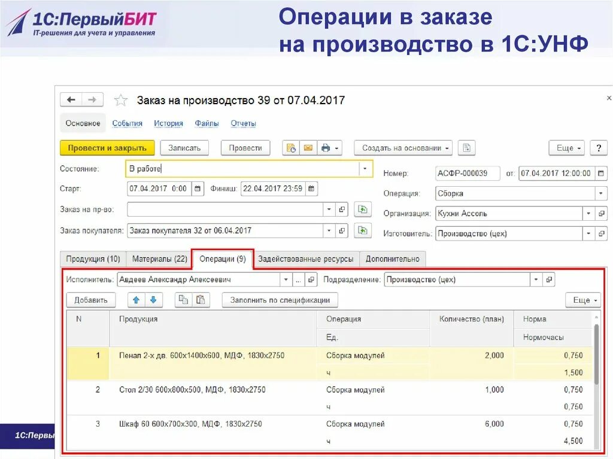Image resolution: width=613 pixels, height=459 pixels.
Task: Open the linked Заказ покупателя 32 record
Action: pyautogui.click(x=342, y=230)
